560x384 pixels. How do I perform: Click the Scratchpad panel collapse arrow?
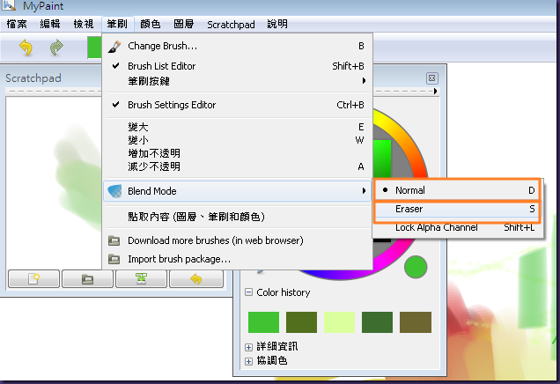(435, 91)
